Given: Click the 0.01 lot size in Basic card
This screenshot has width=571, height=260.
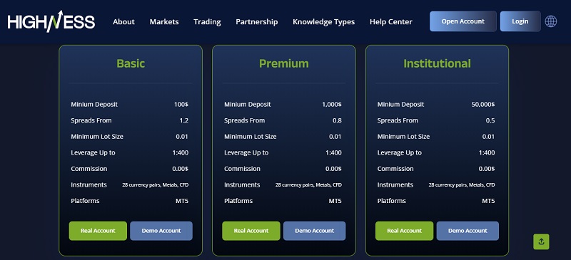Looking at the screenshot, I should coord(182,137).
